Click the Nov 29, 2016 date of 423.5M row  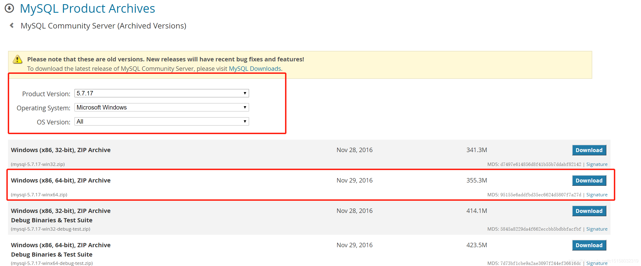pos(355,245)
